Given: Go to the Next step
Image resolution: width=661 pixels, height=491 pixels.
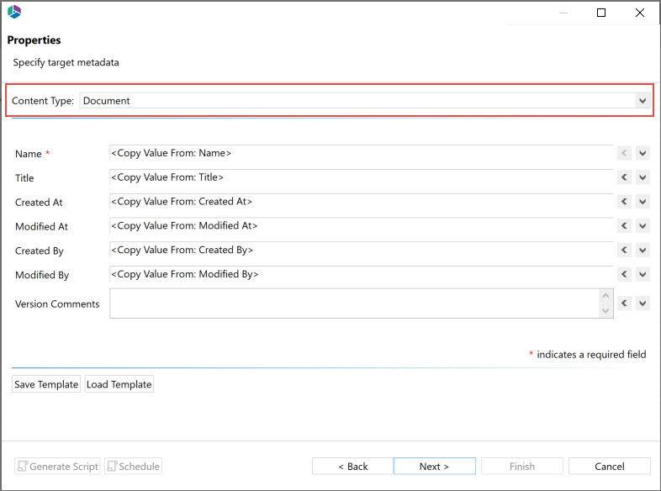Looking at the screenshot, I should pos(434,467).
